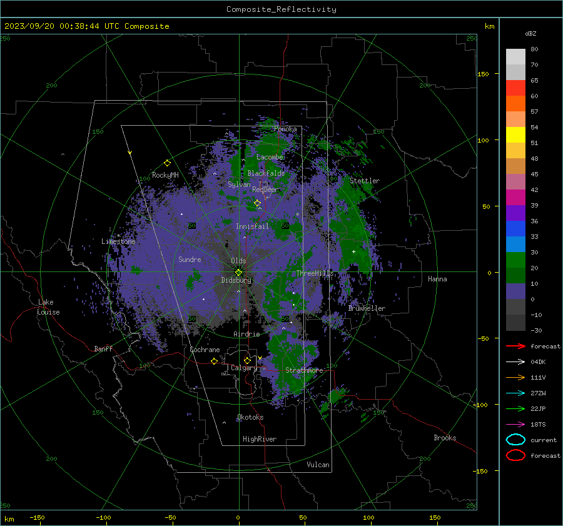Viewport: 563px width, 526px height.
Task: Click the RockyMH label
Action: (x=165, y=175)
